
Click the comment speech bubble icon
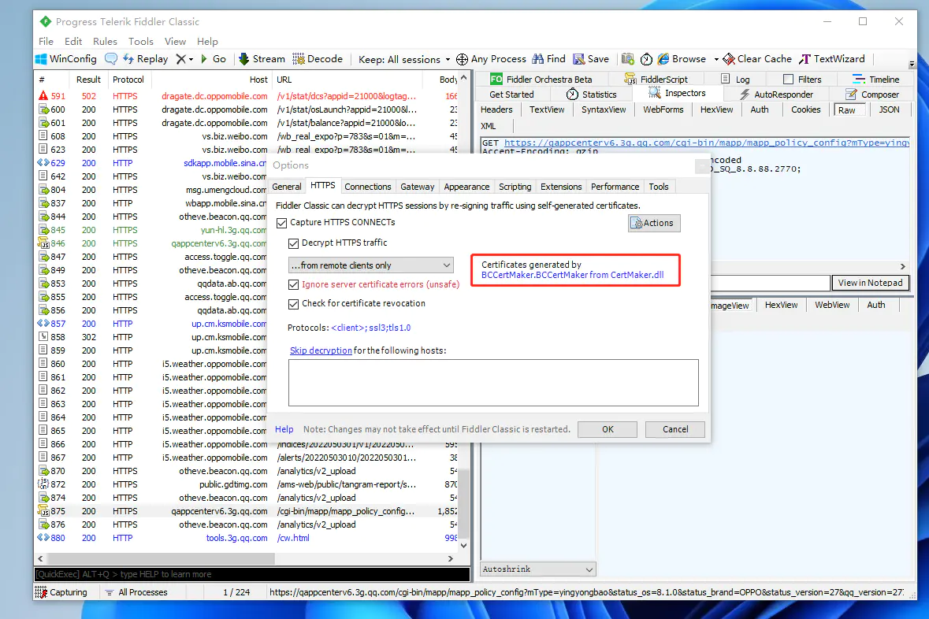tap(111, 58)
